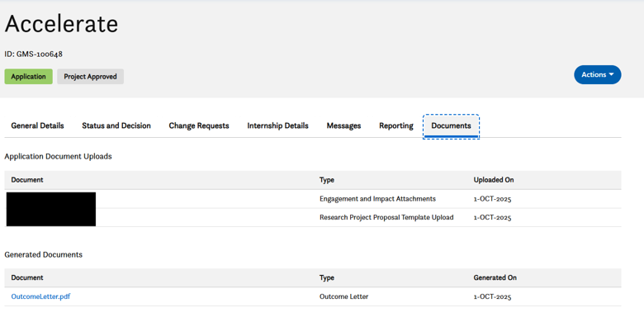Image resolution: width=644 pixels, height=322 pixels.
Task: Open the Actions dropdown button
Action: coord(597,75)
